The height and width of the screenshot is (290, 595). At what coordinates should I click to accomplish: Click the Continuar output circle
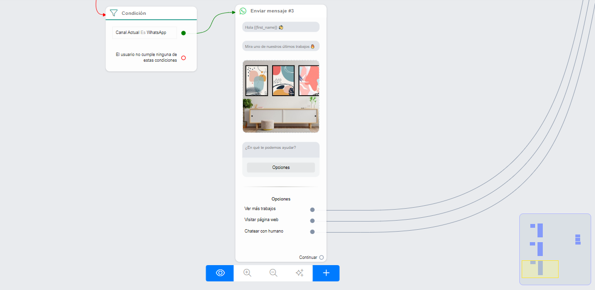(321, 257)
